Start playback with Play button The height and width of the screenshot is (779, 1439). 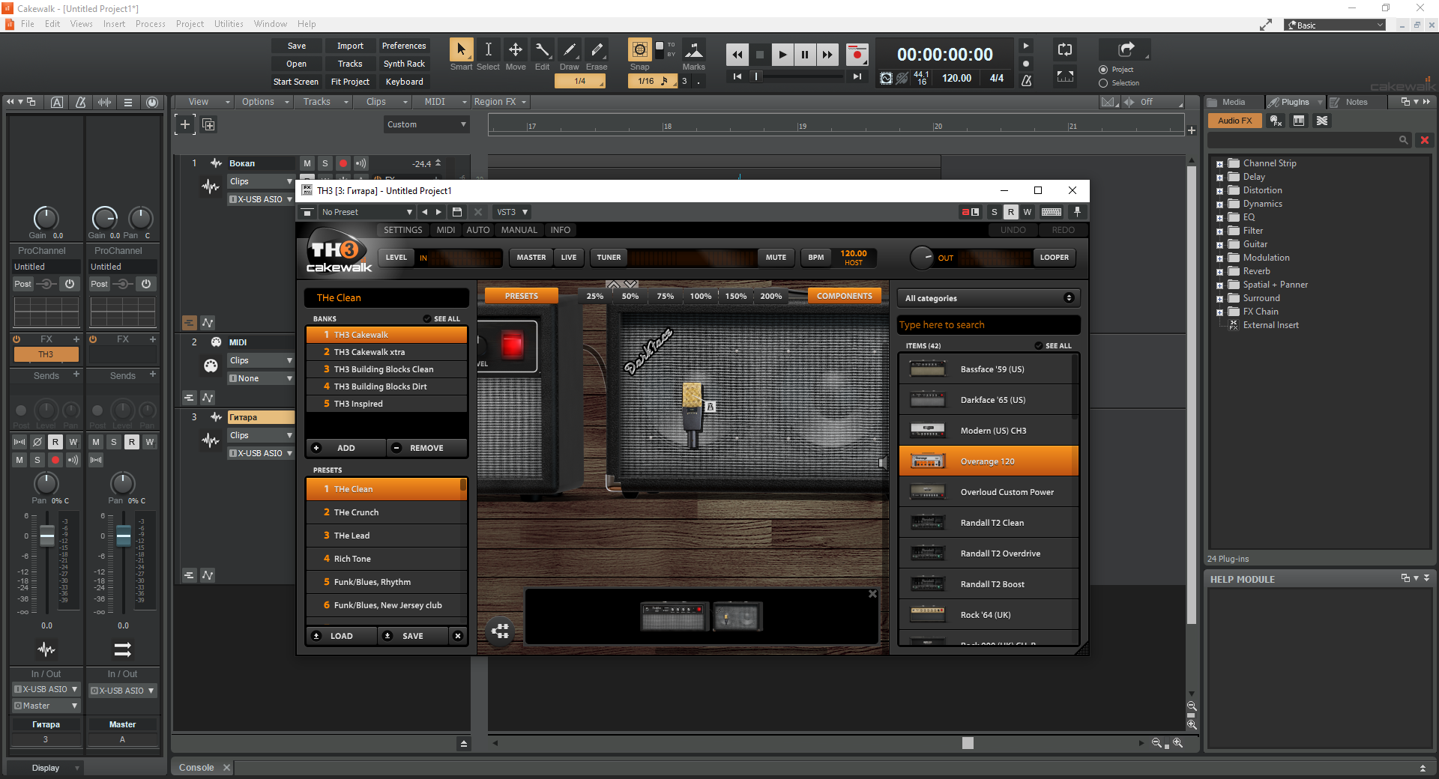[x=782, y=55]
